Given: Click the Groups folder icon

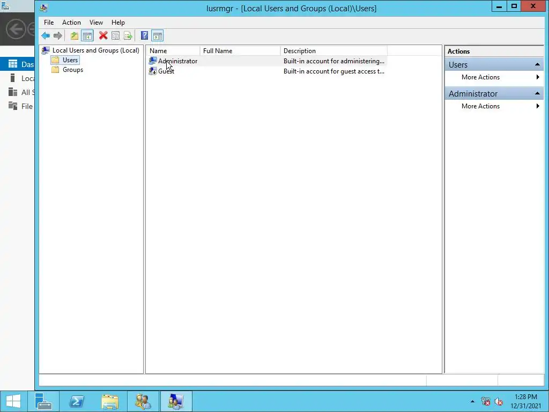Looking at the screenshot, I should point(55,70).
